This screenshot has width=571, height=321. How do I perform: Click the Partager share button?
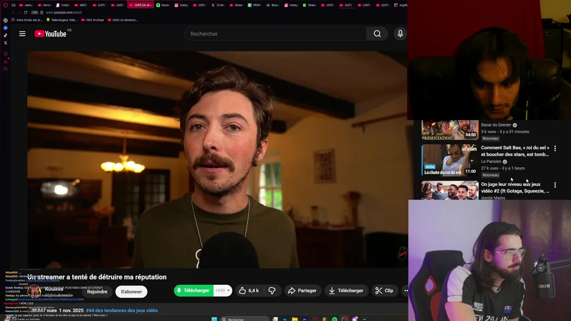[302, 291]
